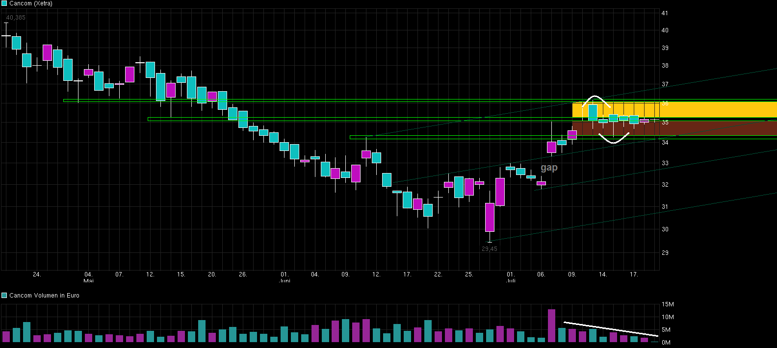The height and width of the screenshot is (348, 777).
Task: Click volume axis label 5M
Action: 666,330
